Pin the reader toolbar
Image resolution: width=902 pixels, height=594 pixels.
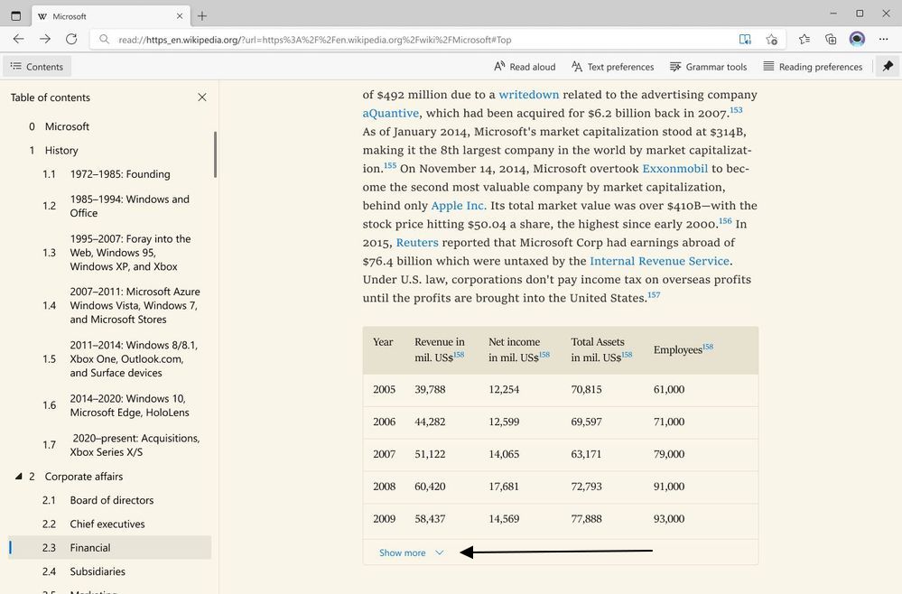pos(888,66)
